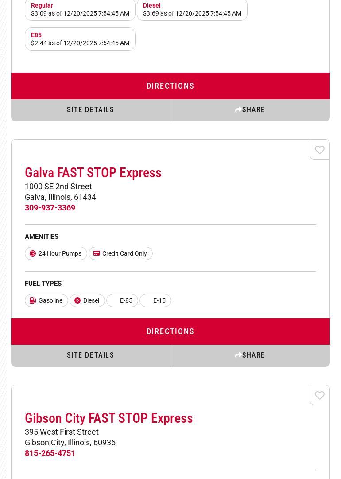Open the Gibson City FAST STOP Express link
The height and width of the screenshot is (479, 341).
click(108, 418)
